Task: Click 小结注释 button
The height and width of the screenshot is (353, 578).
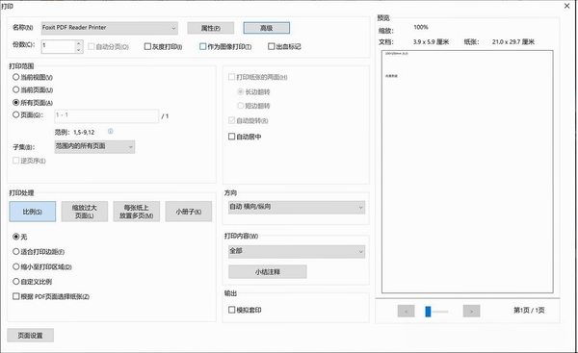Action: point(268,271)
